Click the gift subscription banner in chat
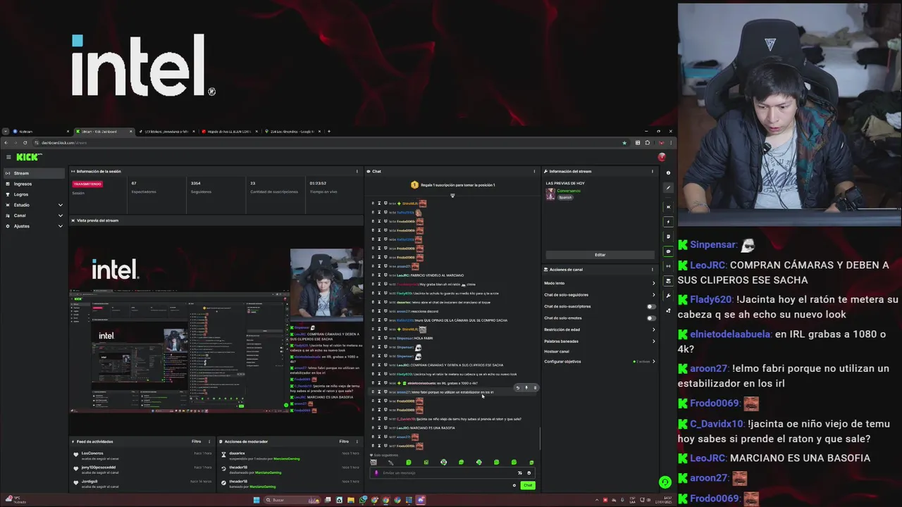The image size is (902, 507). (452, 184)
